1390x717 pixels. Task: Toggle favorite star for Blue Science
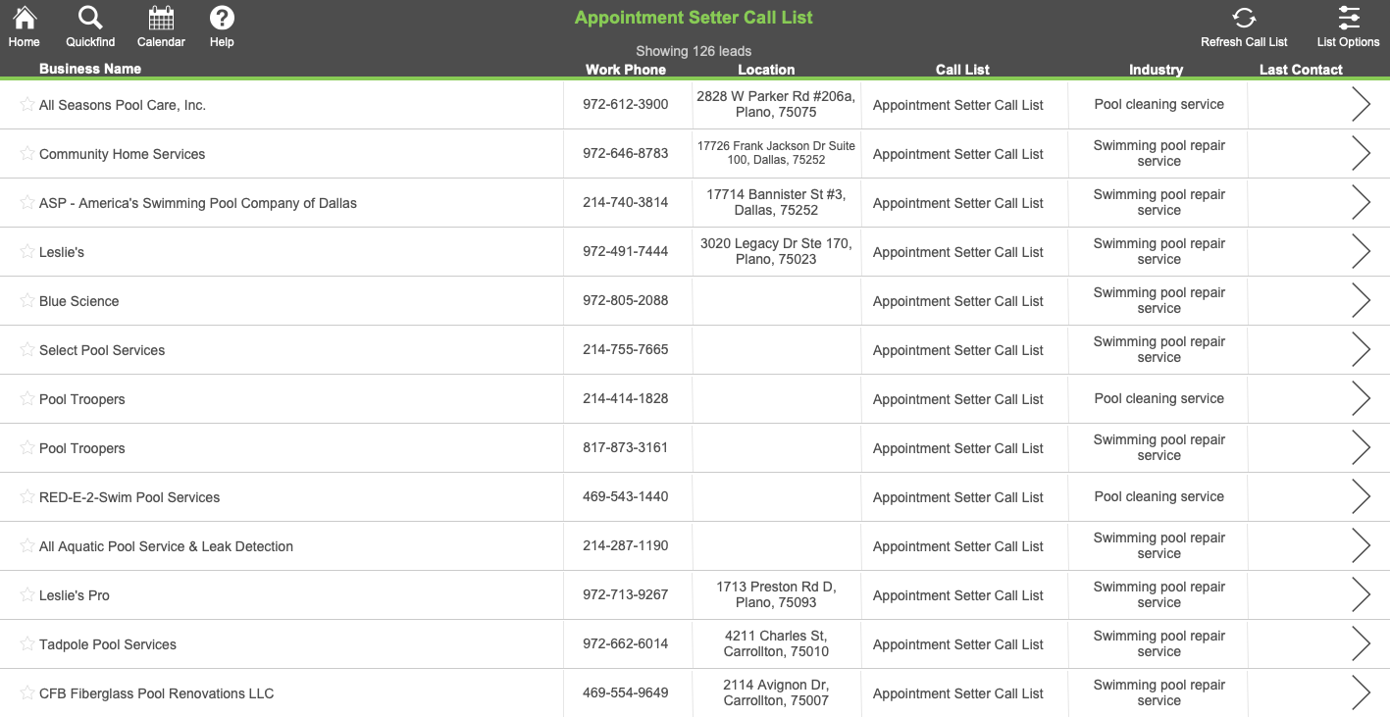click(x=27, y=300)
